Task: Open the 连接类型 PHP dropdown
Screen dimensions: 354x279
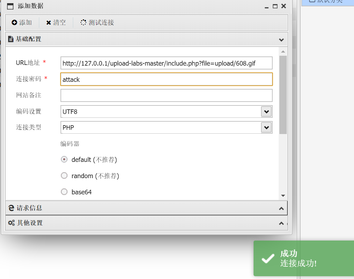Action: coord(266,127)
